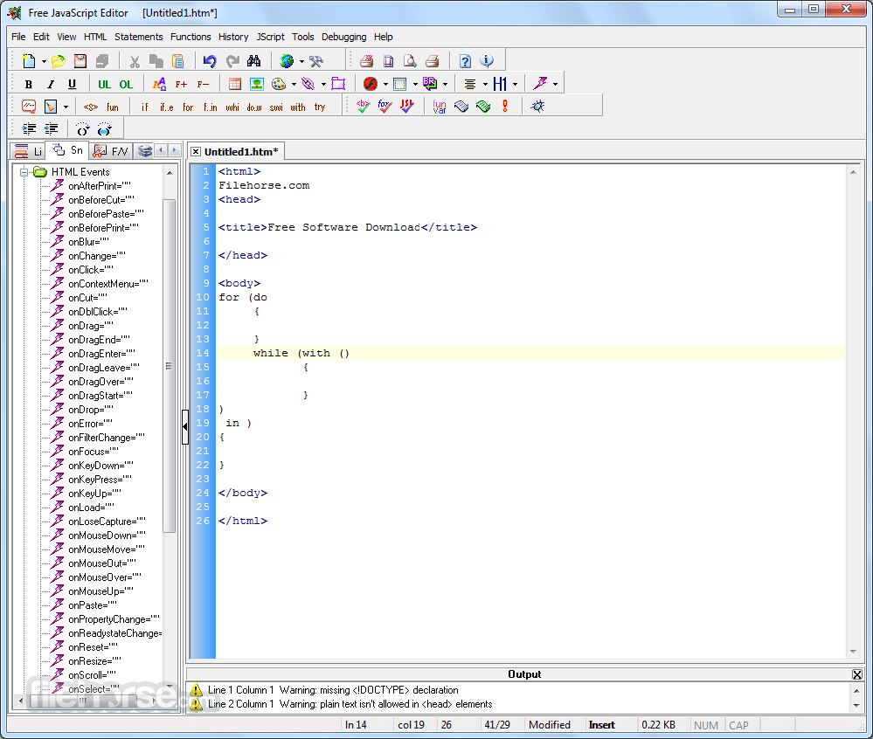Open the fun/var functions and variables icon
The image size is (873, 739).
tap(440, 107)
